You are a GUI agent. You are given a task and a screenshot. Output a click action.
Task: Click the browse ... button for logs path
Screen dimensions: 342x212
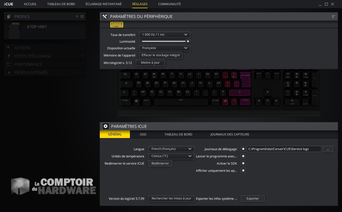(328, 149)
